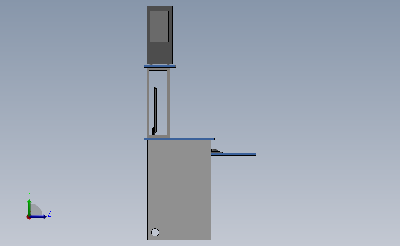Click the green Y axis arrow of the triad
400x246 pixels.
[x=30, y=207]
